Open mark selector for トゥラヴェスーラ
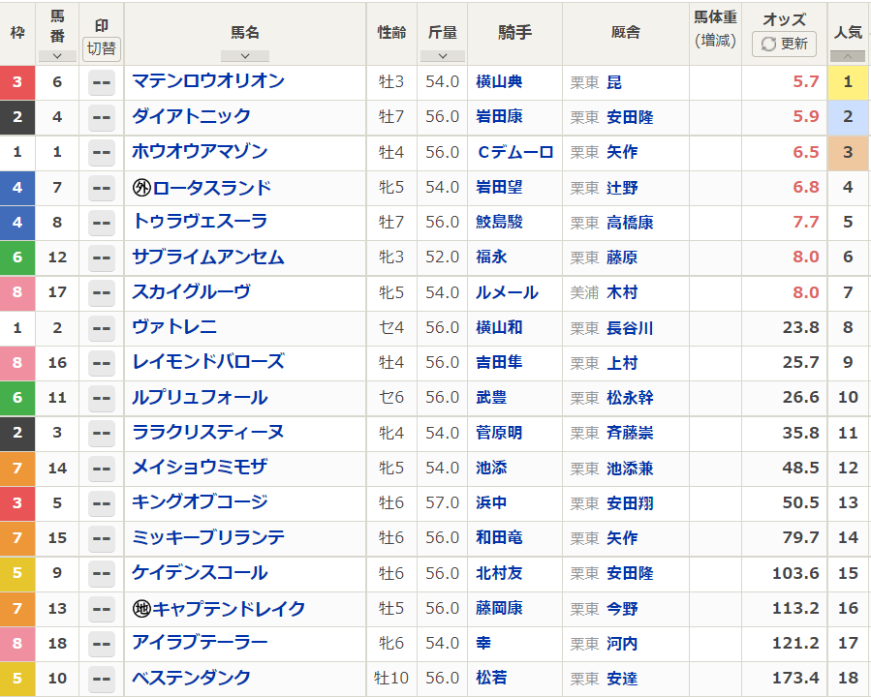 click(101, 223)
